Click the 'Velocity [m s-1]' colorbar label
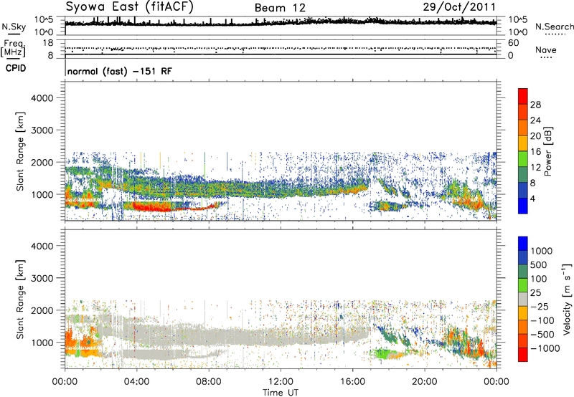 [x=567, y=299]
